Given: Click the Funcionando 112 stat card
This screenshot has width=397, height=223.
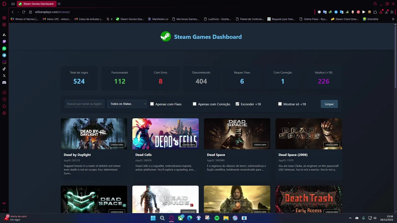Looking at the screenshot, I should [x=120, y=78].
